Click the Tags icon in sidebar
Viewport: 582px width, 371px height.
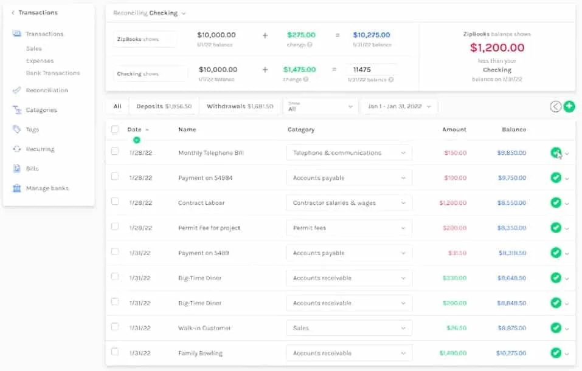[x=16, y=129]
